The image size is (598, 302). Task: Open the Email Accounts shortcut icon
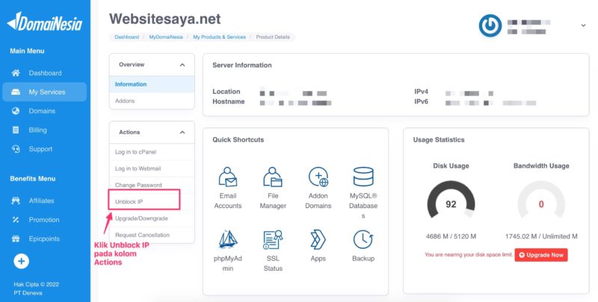[x=228, y=177]
